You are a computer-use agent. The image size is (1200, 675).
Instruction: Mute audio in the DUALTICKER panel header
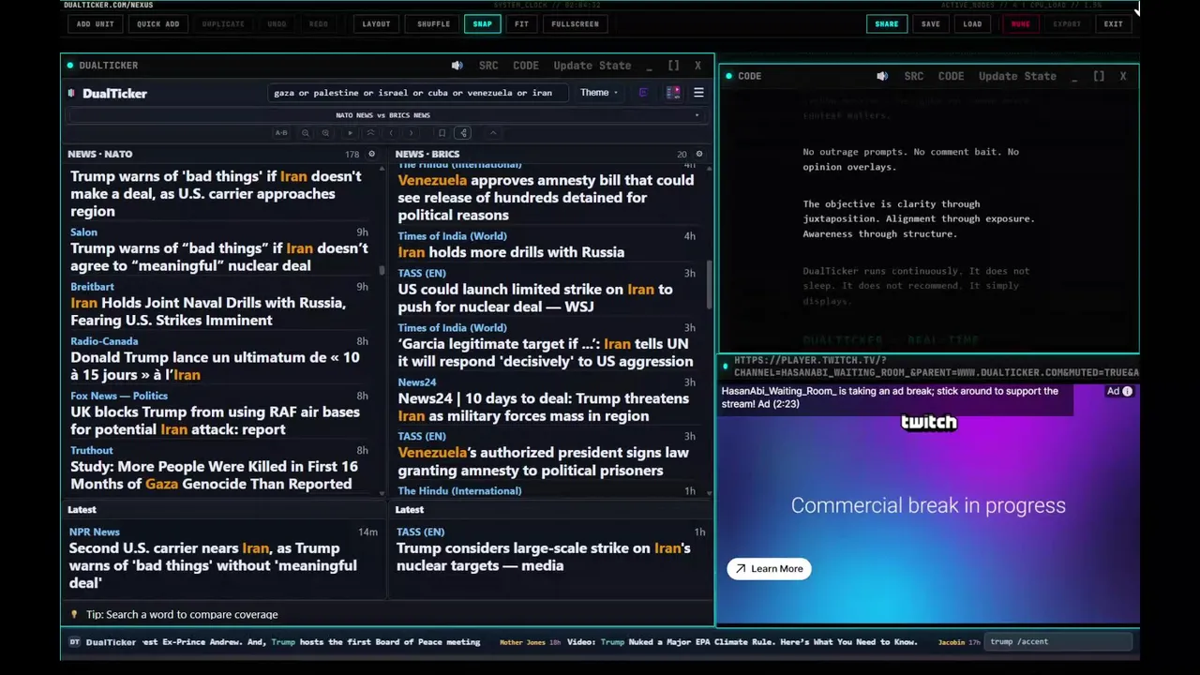[457, 66]
